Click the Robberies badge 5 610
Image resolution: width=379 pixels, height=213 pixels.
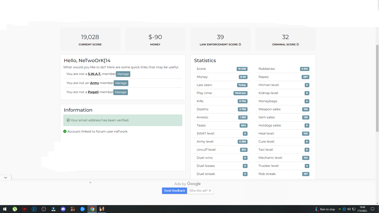(x=304, y=69)
